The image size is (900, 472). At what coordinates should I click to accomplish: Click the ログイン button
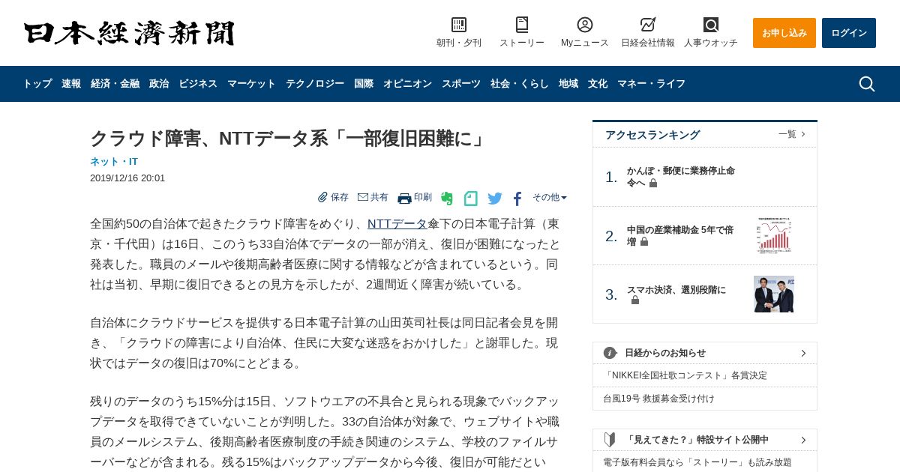pos(849,33)
